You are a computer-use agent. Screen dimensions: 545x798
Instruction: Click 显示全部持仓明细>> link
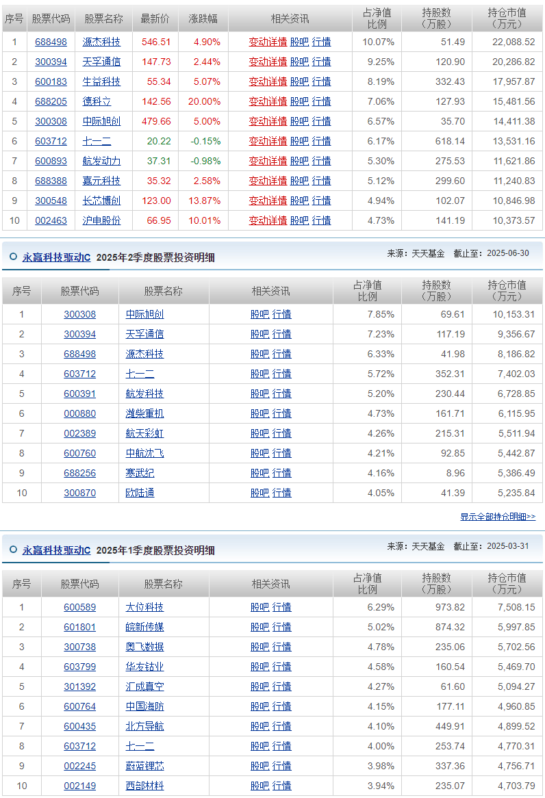[498, 517]
